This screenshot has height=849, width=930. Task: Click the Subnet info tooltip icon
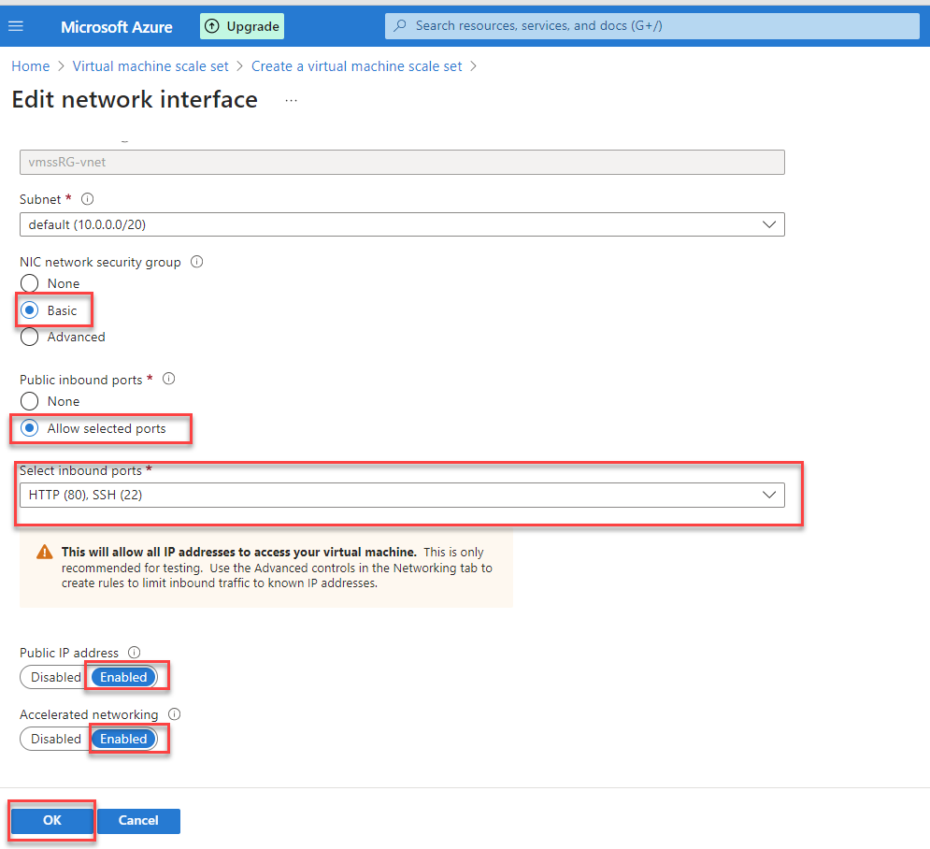87,198
